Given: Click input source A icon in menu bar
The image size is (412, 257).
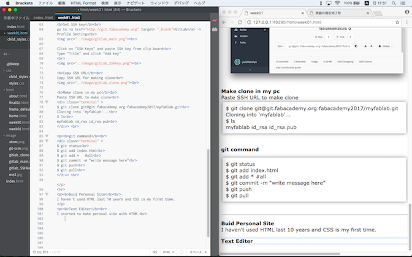Looking at the screenshot, I should [x=367, y=3].
